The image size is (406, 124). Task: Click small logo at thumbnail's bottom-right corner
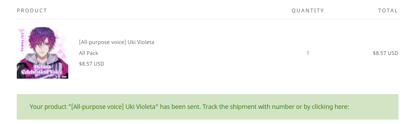coord(65,77)
